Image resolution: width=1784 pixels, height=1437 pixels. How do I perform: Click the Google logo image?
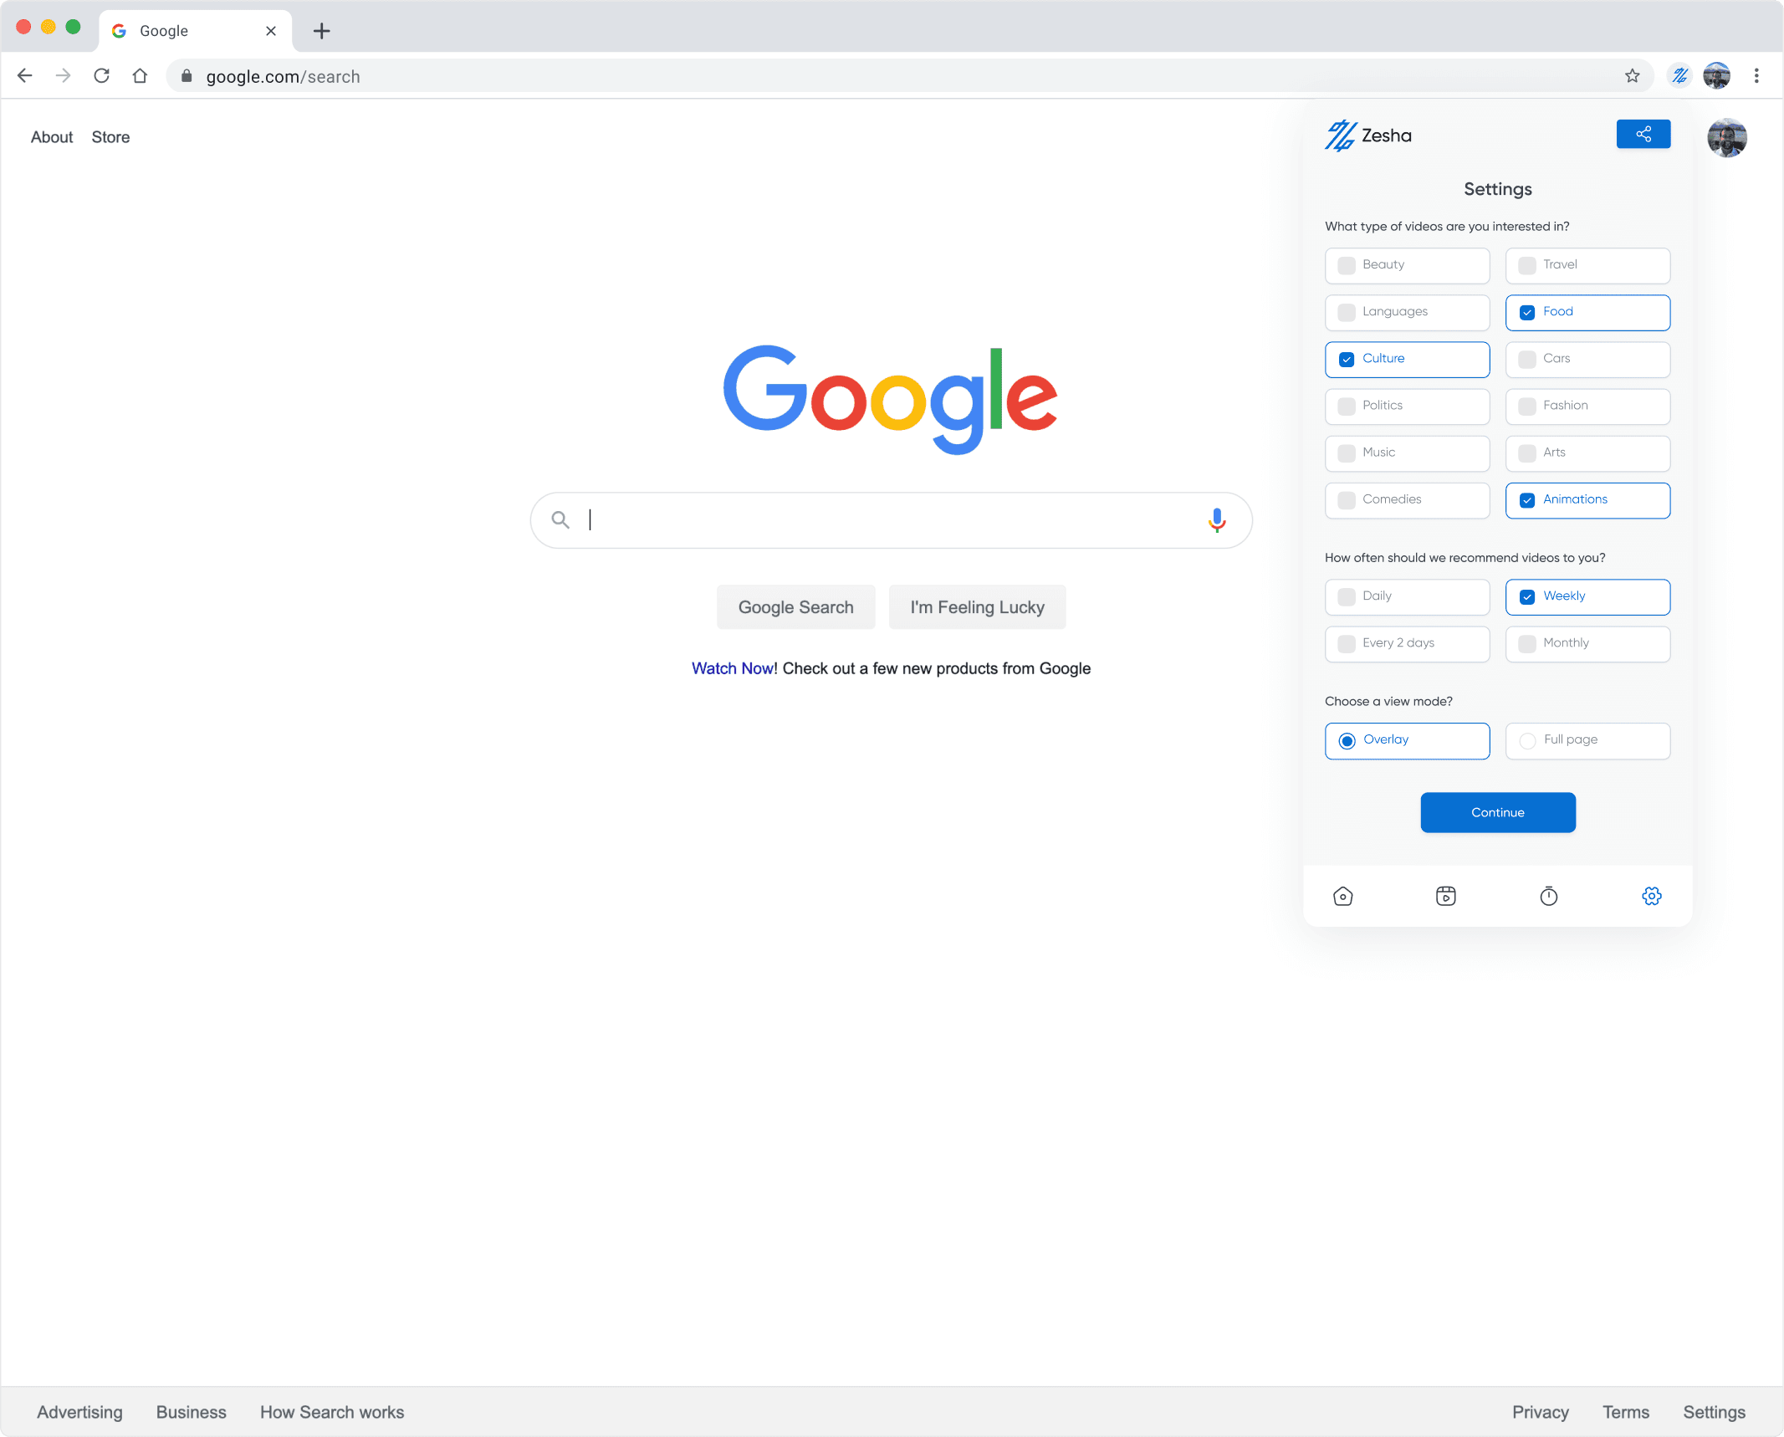[x=890, y=400]
